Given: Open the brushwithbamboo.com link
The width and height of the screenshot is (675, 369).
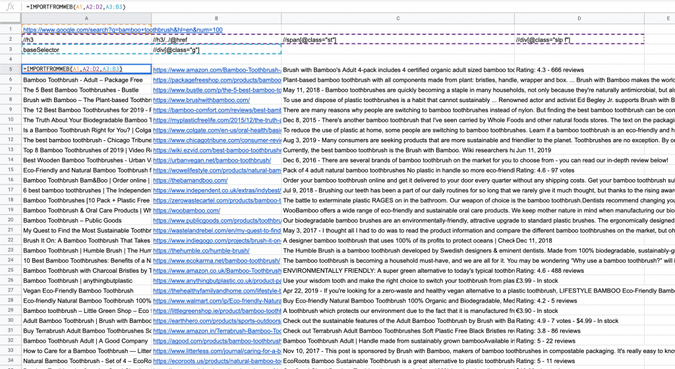Looking at the screenshot, I should point(202,100).
